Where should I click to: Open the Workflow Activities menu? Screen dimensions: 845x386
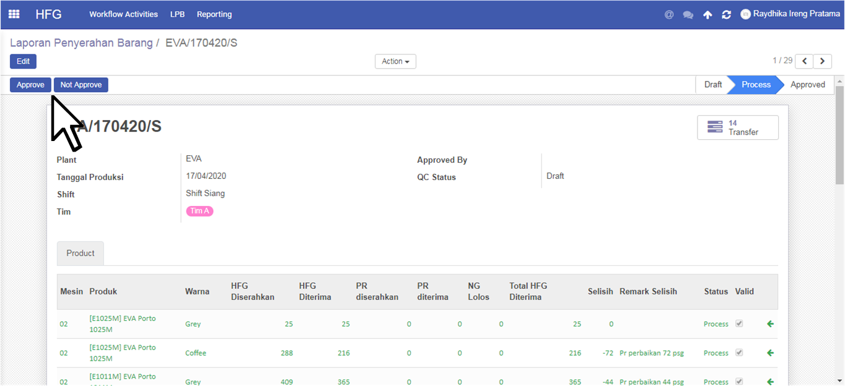click(x=123, y=14)
